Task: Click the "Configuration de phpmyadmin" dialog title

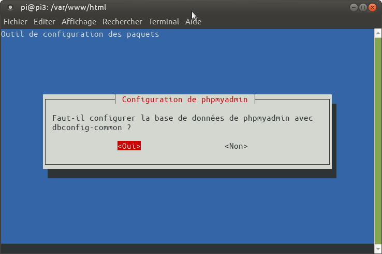Action: coord(184,100)
